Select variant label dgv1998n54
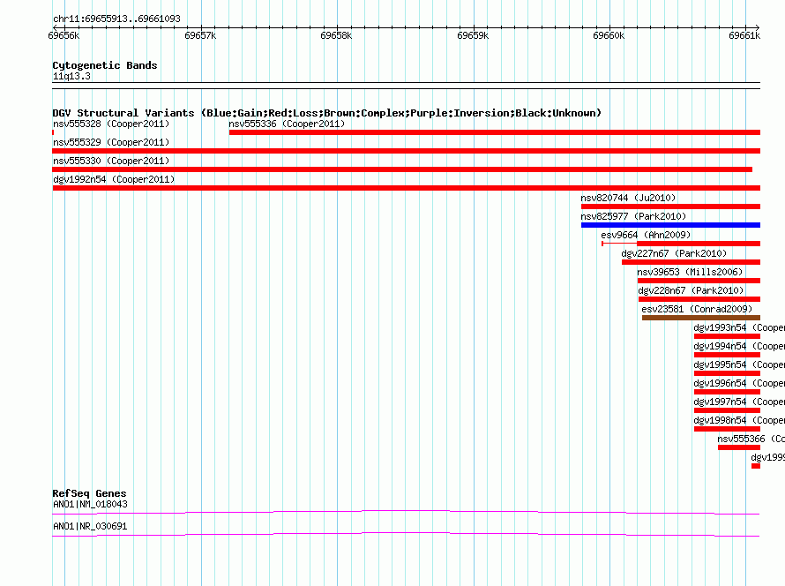The height and width of the screenshot is (586, 785). [x=720, y=420]
